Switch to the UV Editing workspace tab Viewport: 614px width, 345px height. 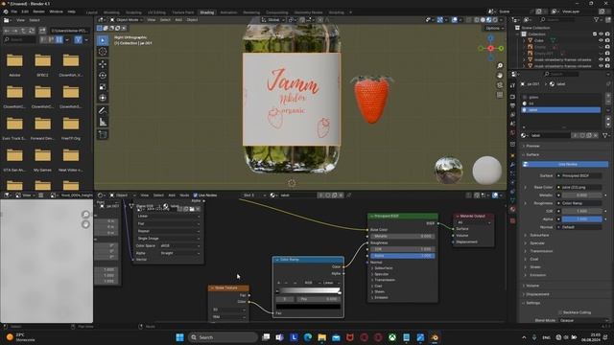coord(156,12)
